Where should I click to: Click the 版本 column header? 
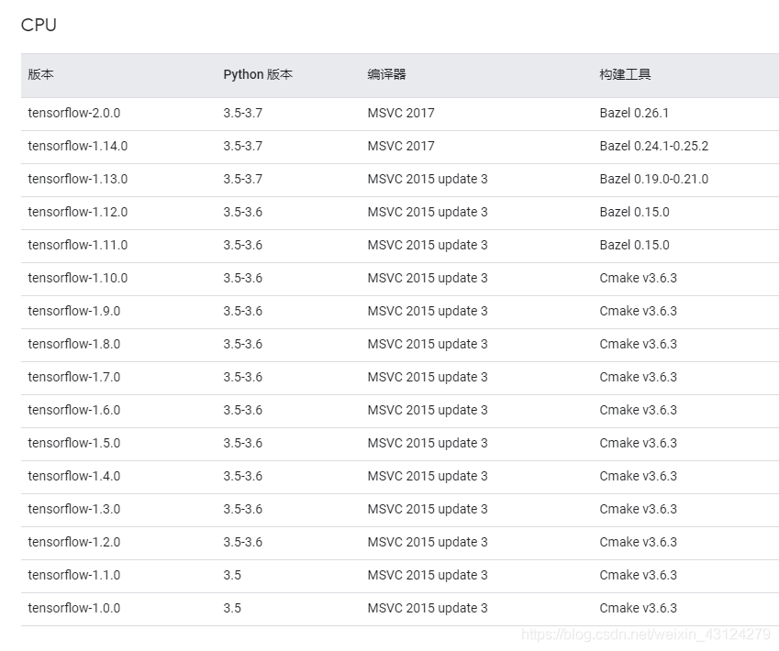click(x=41, y=74)
